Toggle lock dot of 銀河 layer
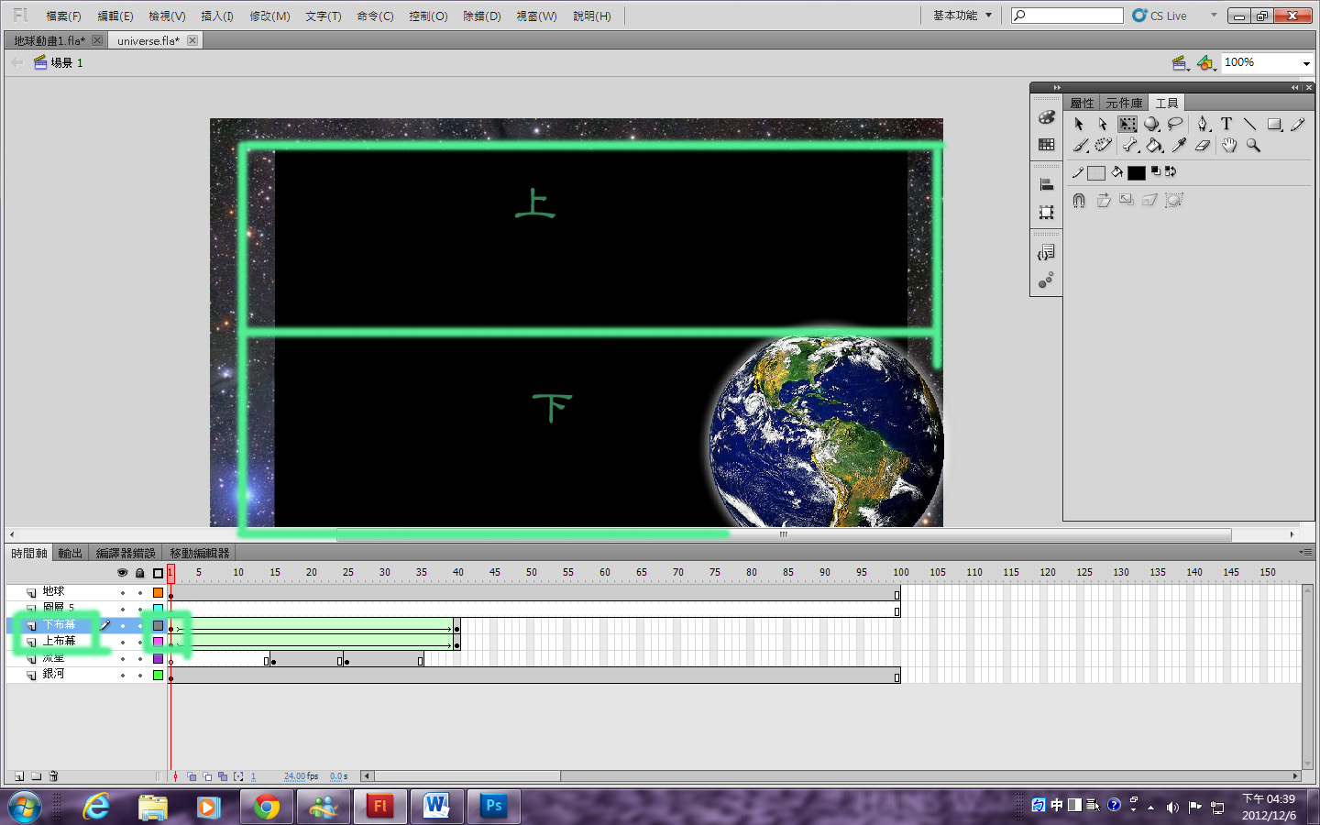1320x825 pixels. click(x=139, y=676)
